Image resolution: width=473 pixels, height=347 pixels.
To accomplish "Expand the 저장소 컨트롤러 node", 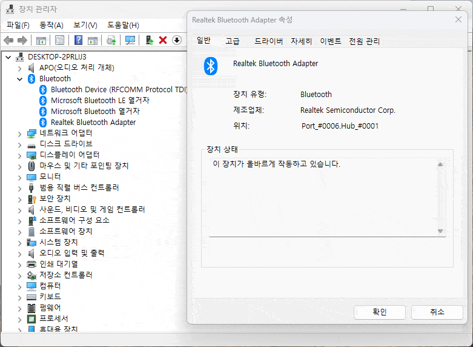I will pos(20,275).
